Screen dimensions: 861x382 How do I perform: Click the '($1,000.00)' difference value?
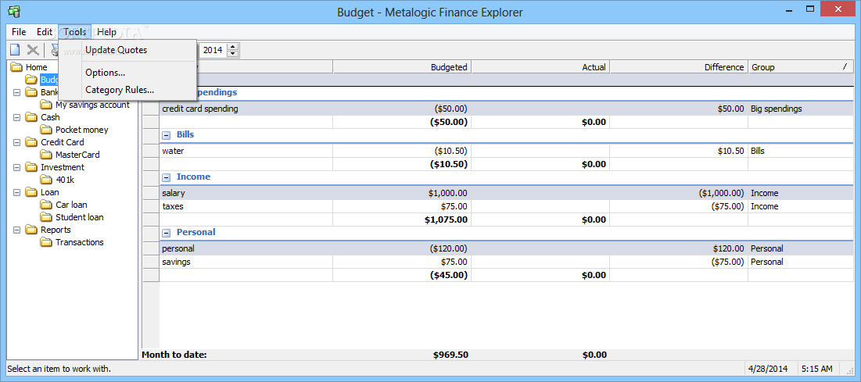(722, 193)
